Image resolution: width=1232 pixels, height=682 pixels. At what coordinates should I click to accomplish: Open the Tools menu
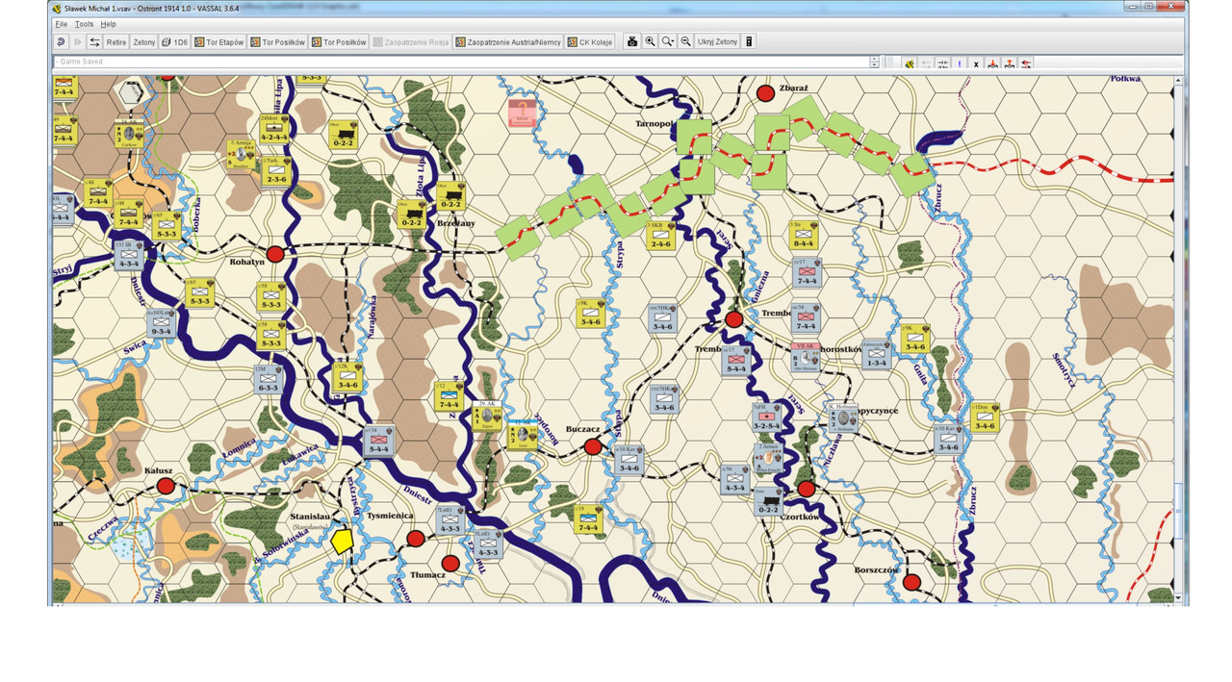(85, 23)
